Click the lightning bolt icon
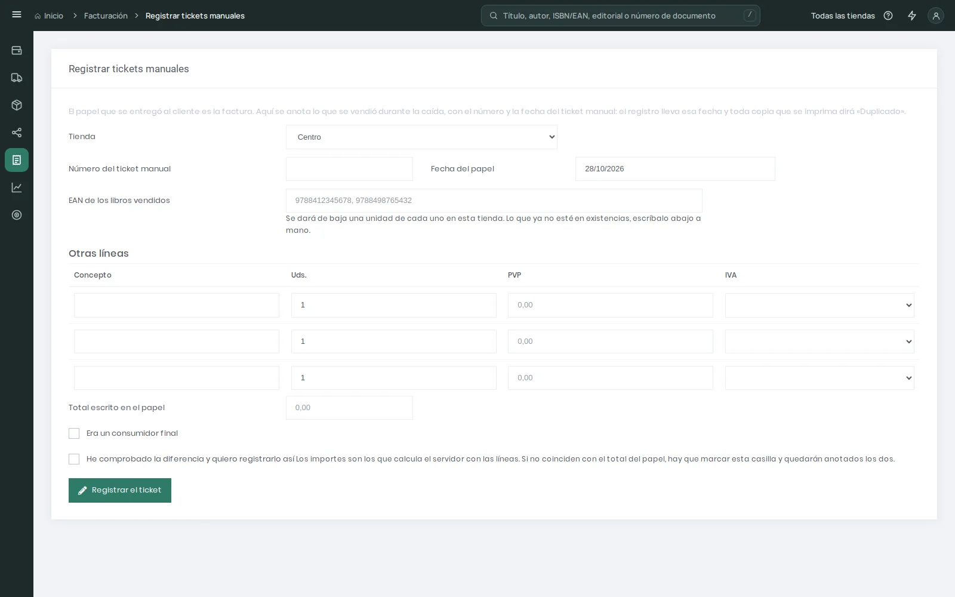The height and width of the screenshot is (597, 955). click(912, 16)
